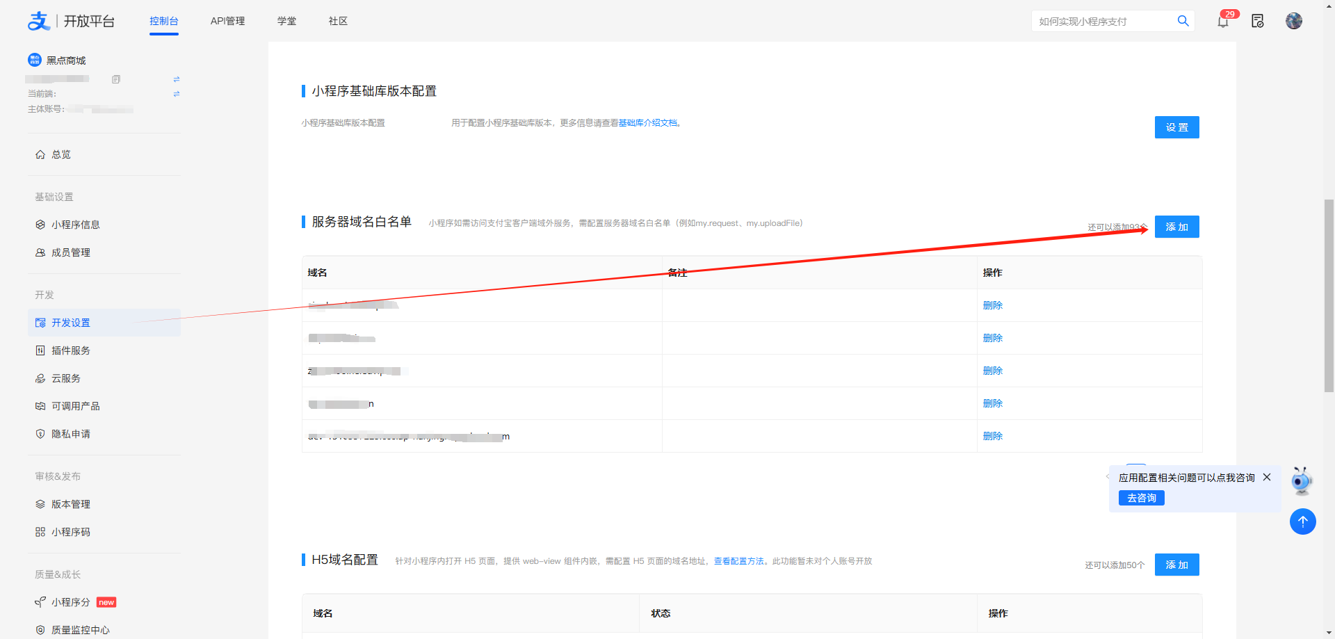Open the document center icon in header
The image size is (1335, 639).
(x=1257, y=22)
